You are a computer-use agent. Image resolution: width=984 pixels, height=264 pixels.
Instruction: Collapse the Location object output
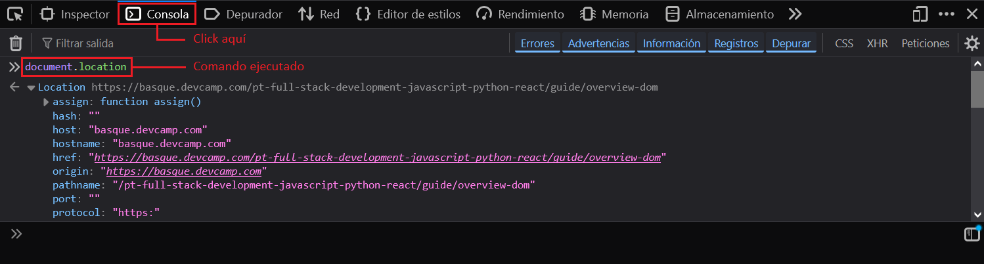[31, 87]
